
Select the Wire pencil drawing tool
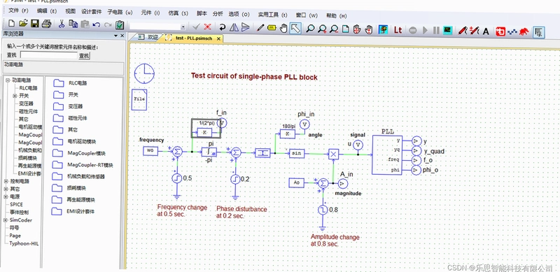point(260,28)
